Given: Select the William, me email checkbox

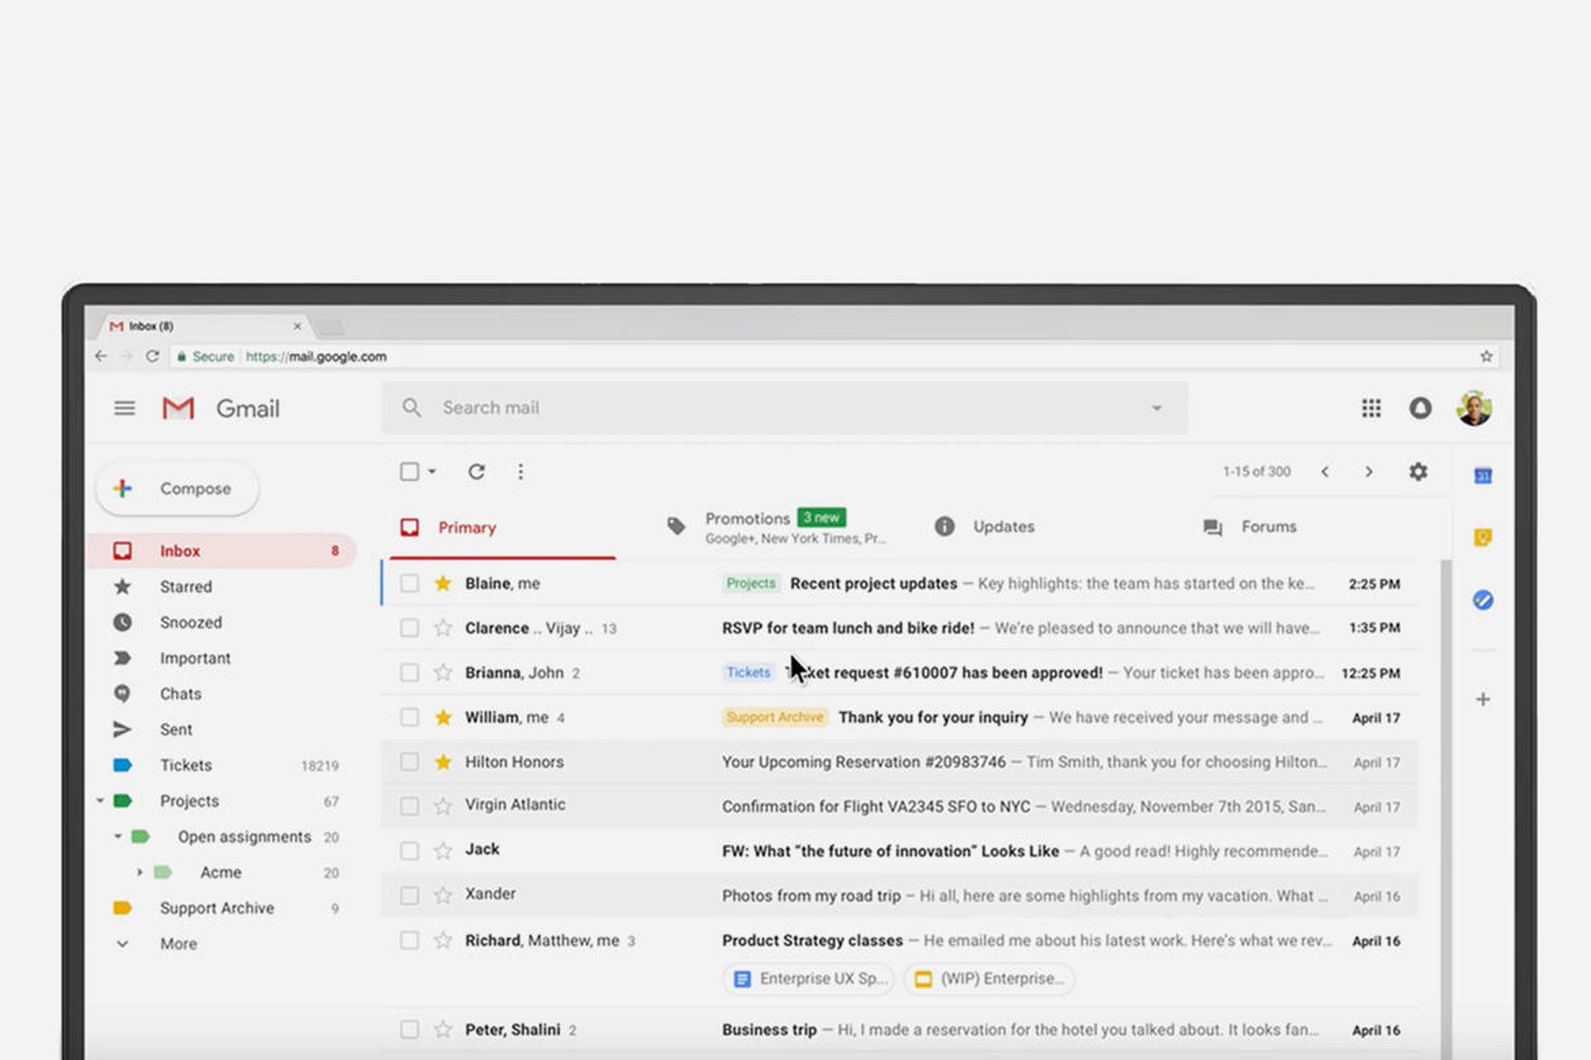Looking at the screenshot, I should pos(409,717).
